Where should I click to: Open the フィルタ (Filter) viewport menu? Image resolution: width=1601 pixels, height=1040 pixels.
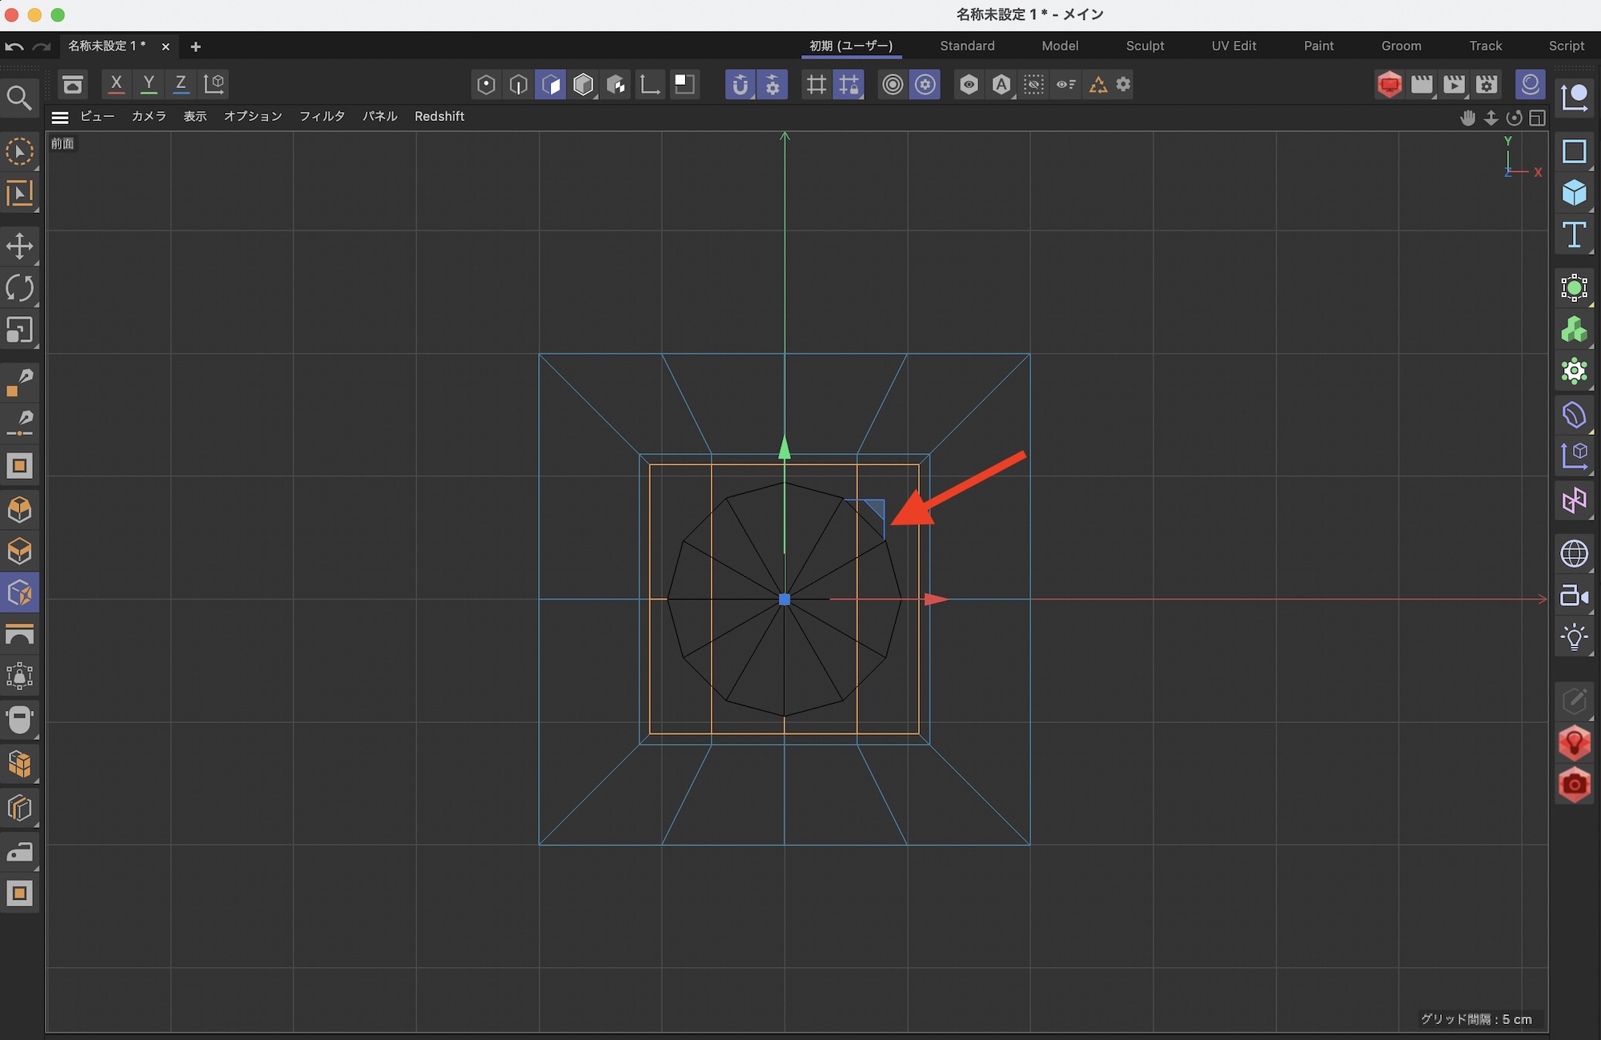[322, 116]
